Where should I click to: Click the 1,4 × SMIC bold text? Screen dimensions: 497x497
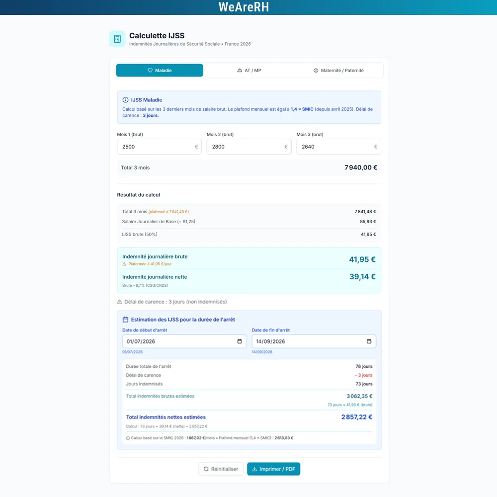302,109
